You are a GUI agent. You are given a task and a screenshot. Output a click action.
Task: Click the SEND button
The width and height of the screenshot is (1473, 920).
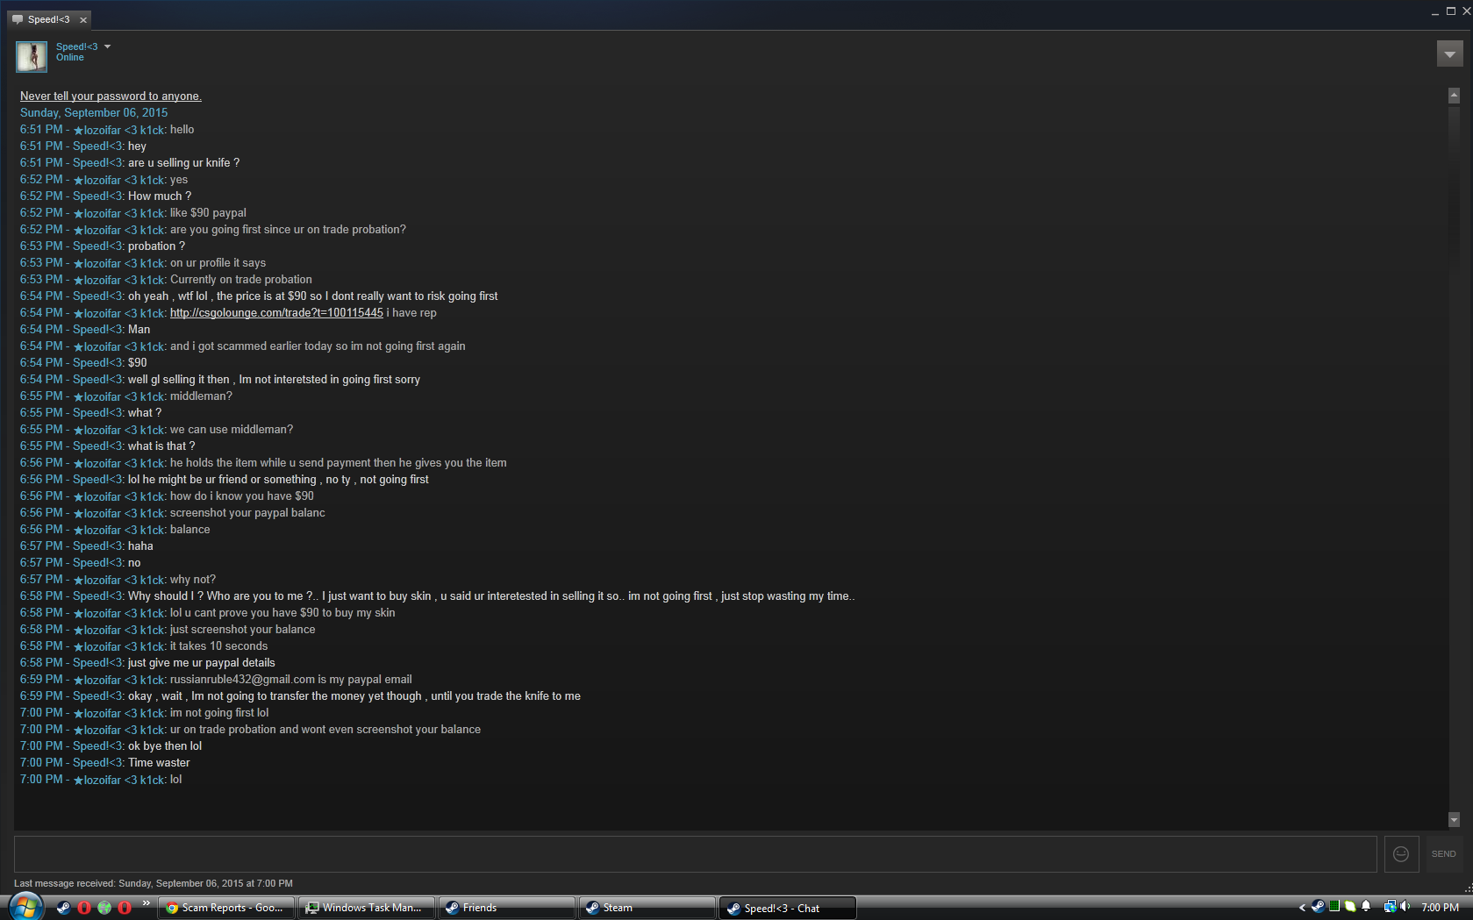point(1443,854)
